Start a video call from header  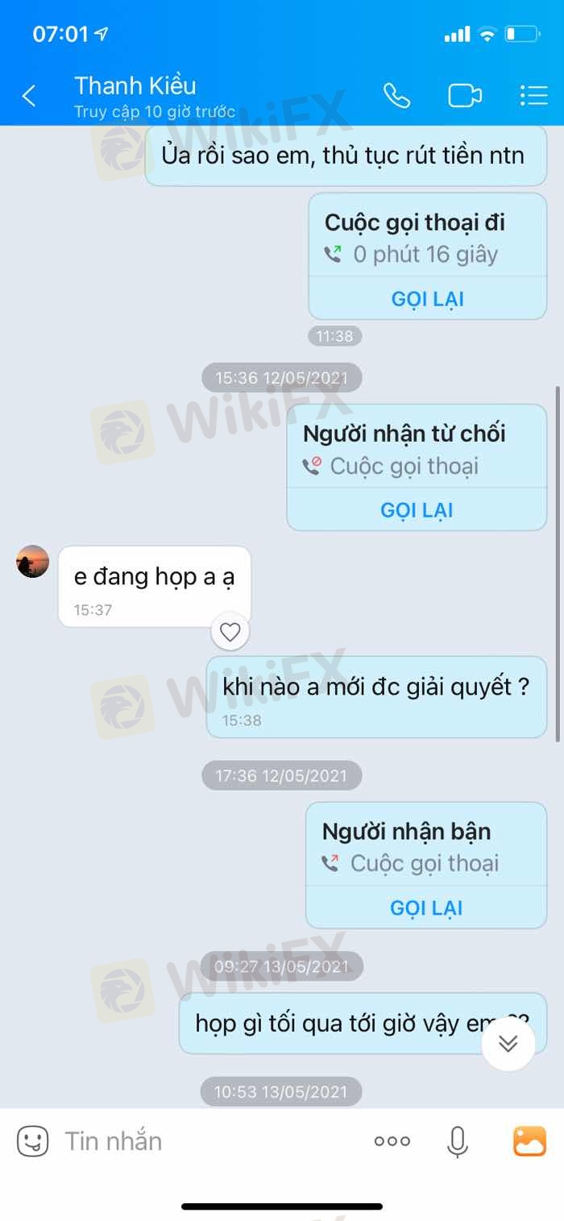tap(465, 96)
